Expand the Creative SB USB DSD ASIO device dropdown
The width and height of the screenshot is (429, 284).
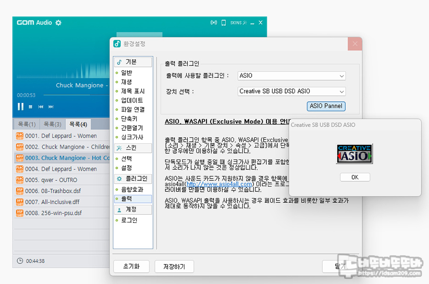[292, 92]
